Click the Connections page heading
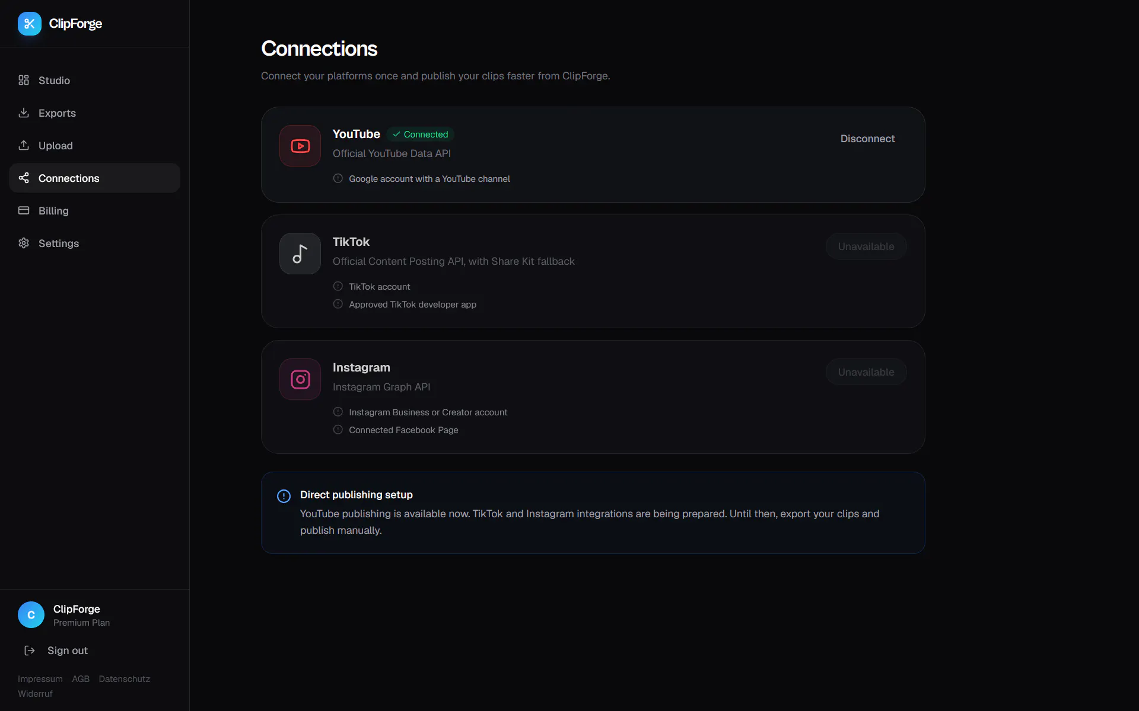This screenshot has width=1139, height=711. pos(319,49)
